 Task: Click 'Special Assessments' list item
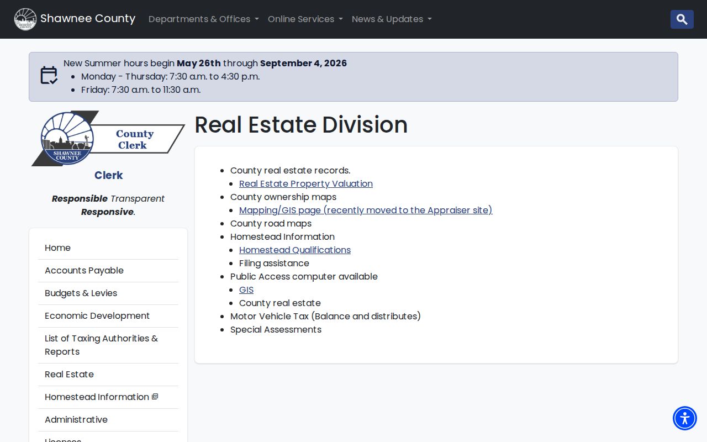[276, 329]
